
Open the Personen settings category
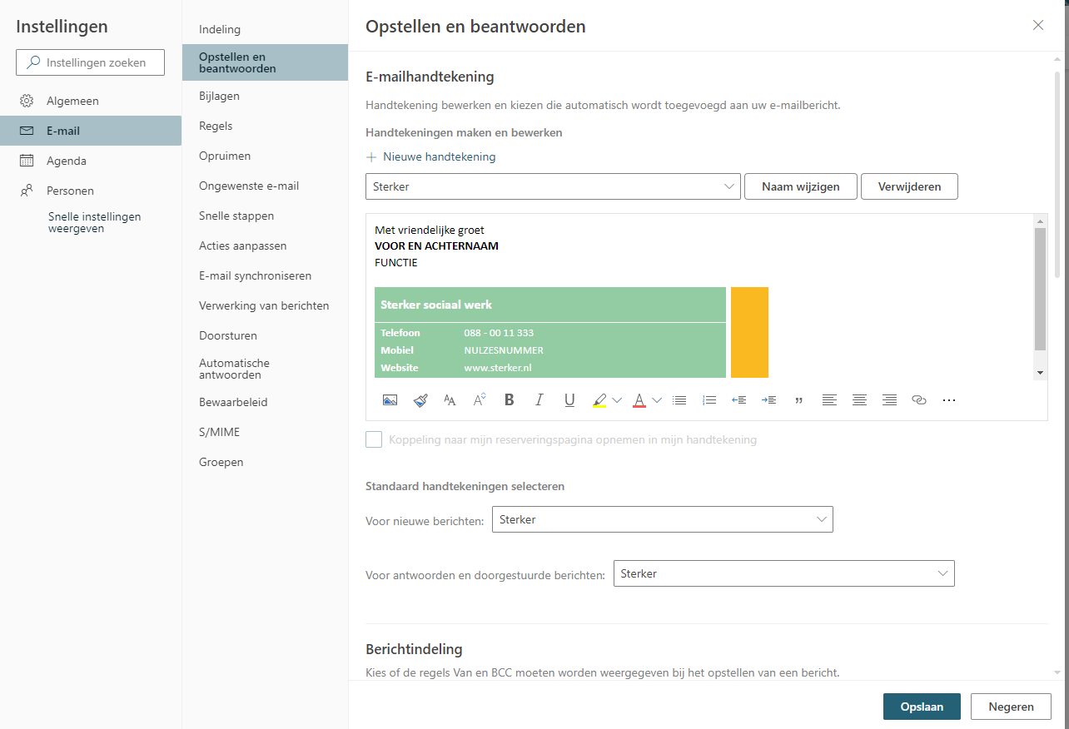(x=91, y=191)
